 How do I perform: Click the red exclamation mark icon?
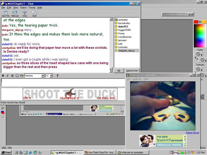pos(57,76)
